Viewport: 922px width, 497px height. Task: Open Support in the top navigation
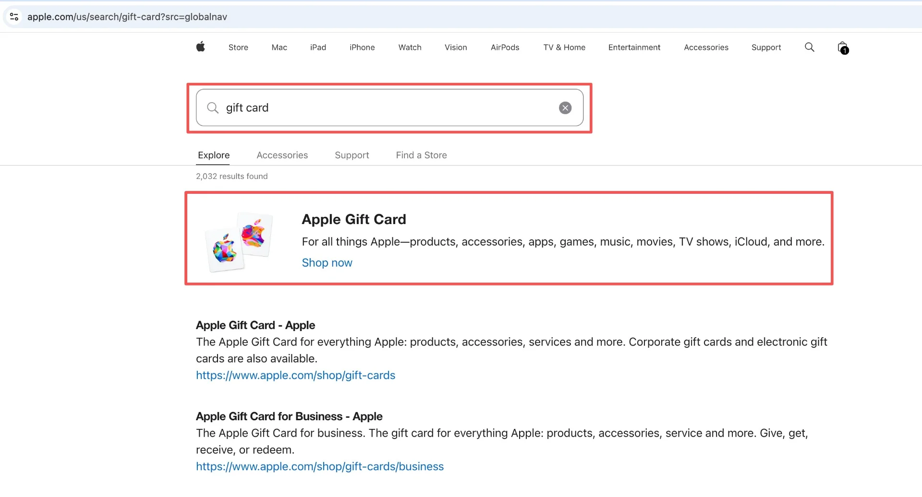766,47
